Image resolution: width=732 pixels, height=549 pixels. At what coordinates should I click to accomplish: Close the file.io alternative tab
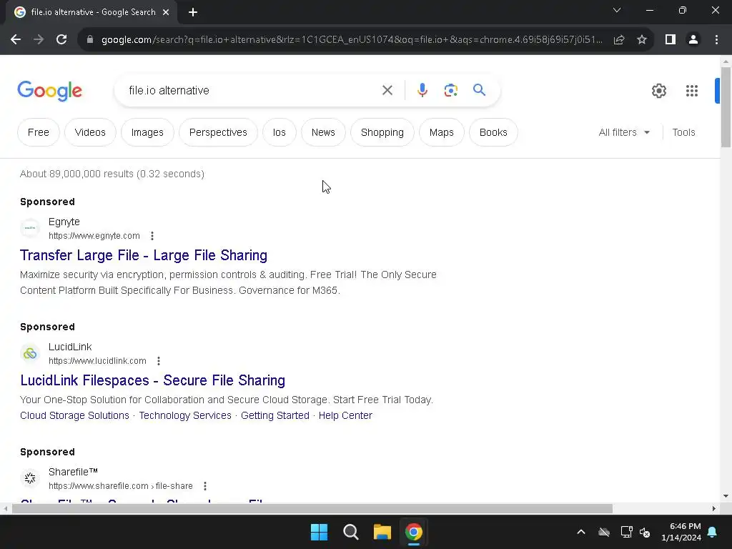click(166, 12)
